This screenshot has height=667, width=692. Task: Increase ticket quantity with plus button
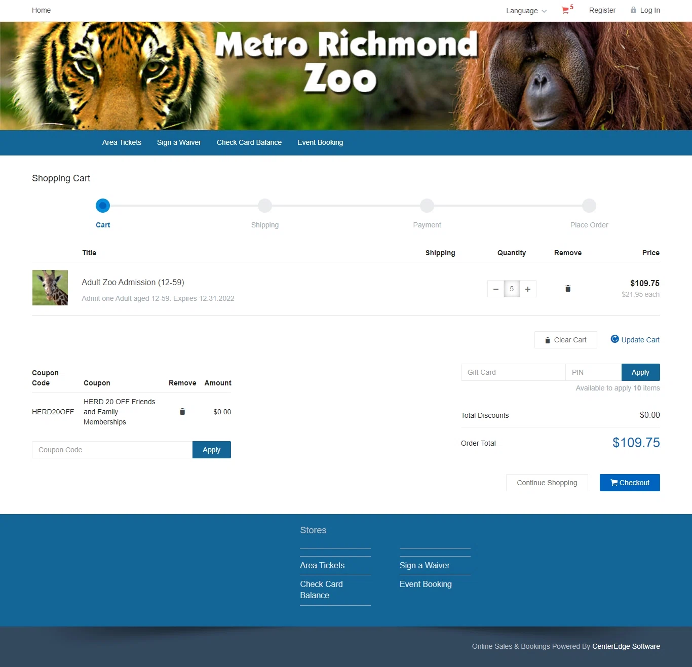528,289
